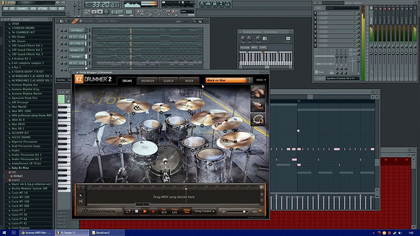420x236 pixels.
Task: Toggle the EZdrummer loop button
Action: point(128,211)
